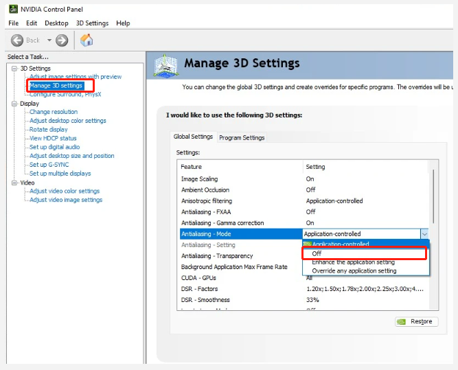Image resolution: width=458 pixels, height=370 pixels.
Task: Choose Application-controlled in the dropdown list
Action: coord(366,244)
